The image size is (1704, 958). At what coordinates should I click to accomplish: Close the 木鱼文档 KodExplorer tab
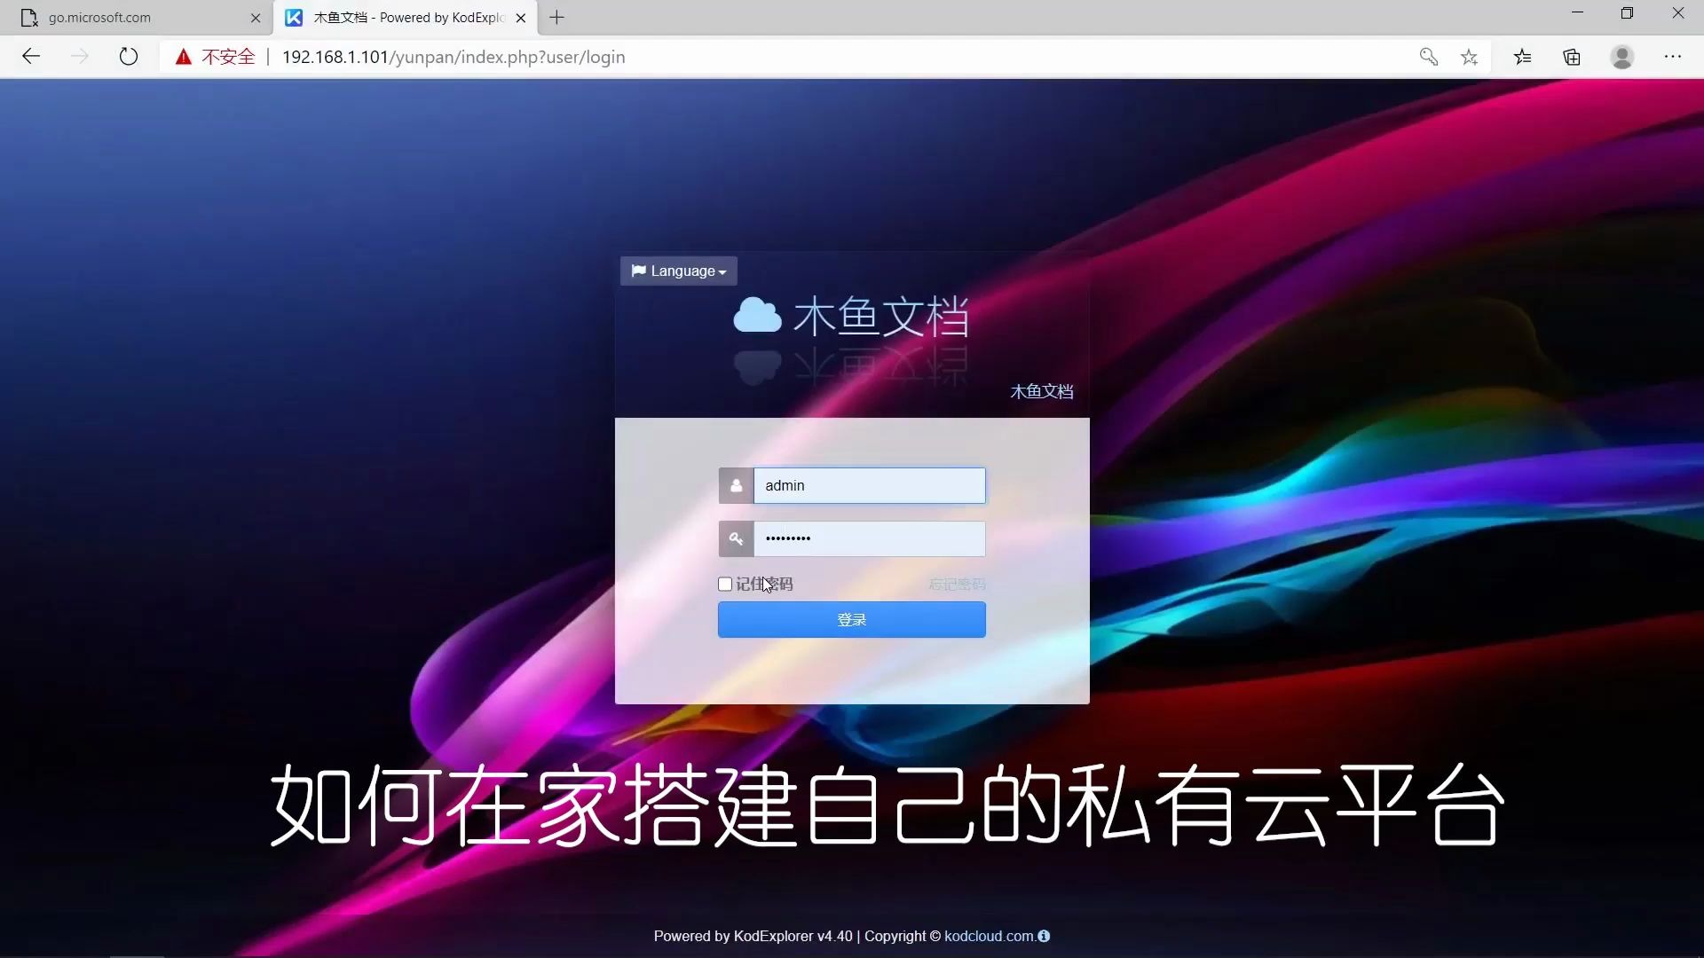521,18
